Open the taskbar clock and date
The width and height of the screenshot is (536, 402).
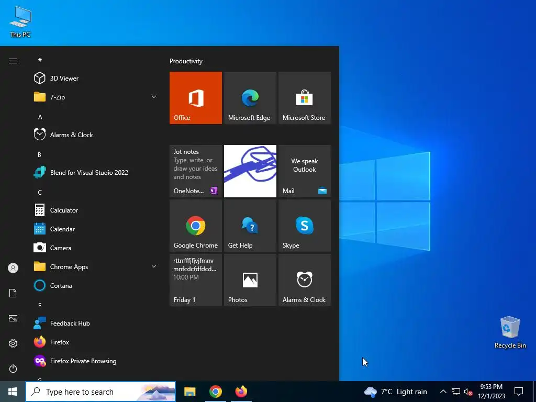(491, 392)
